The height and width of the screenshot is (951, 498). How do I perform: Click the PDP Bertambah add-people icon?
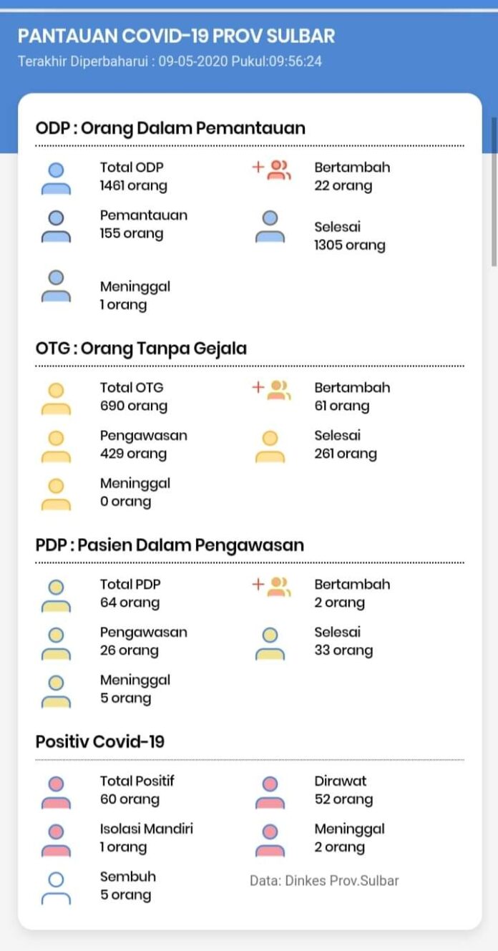coord(271,587)
